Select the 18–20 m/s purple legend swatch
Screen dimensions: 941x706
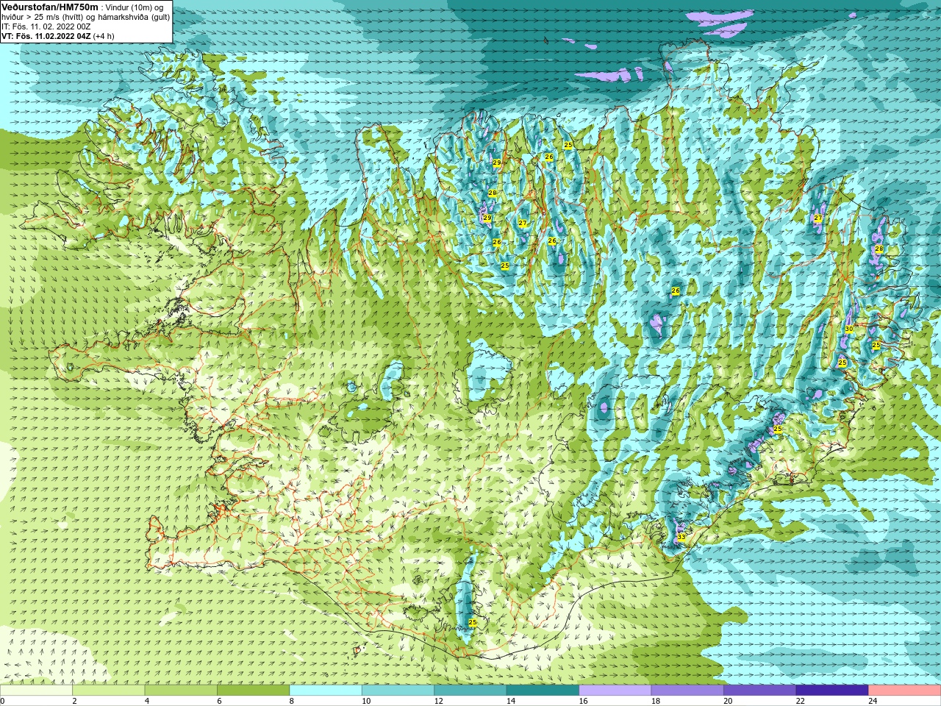[x=687, y=690]
